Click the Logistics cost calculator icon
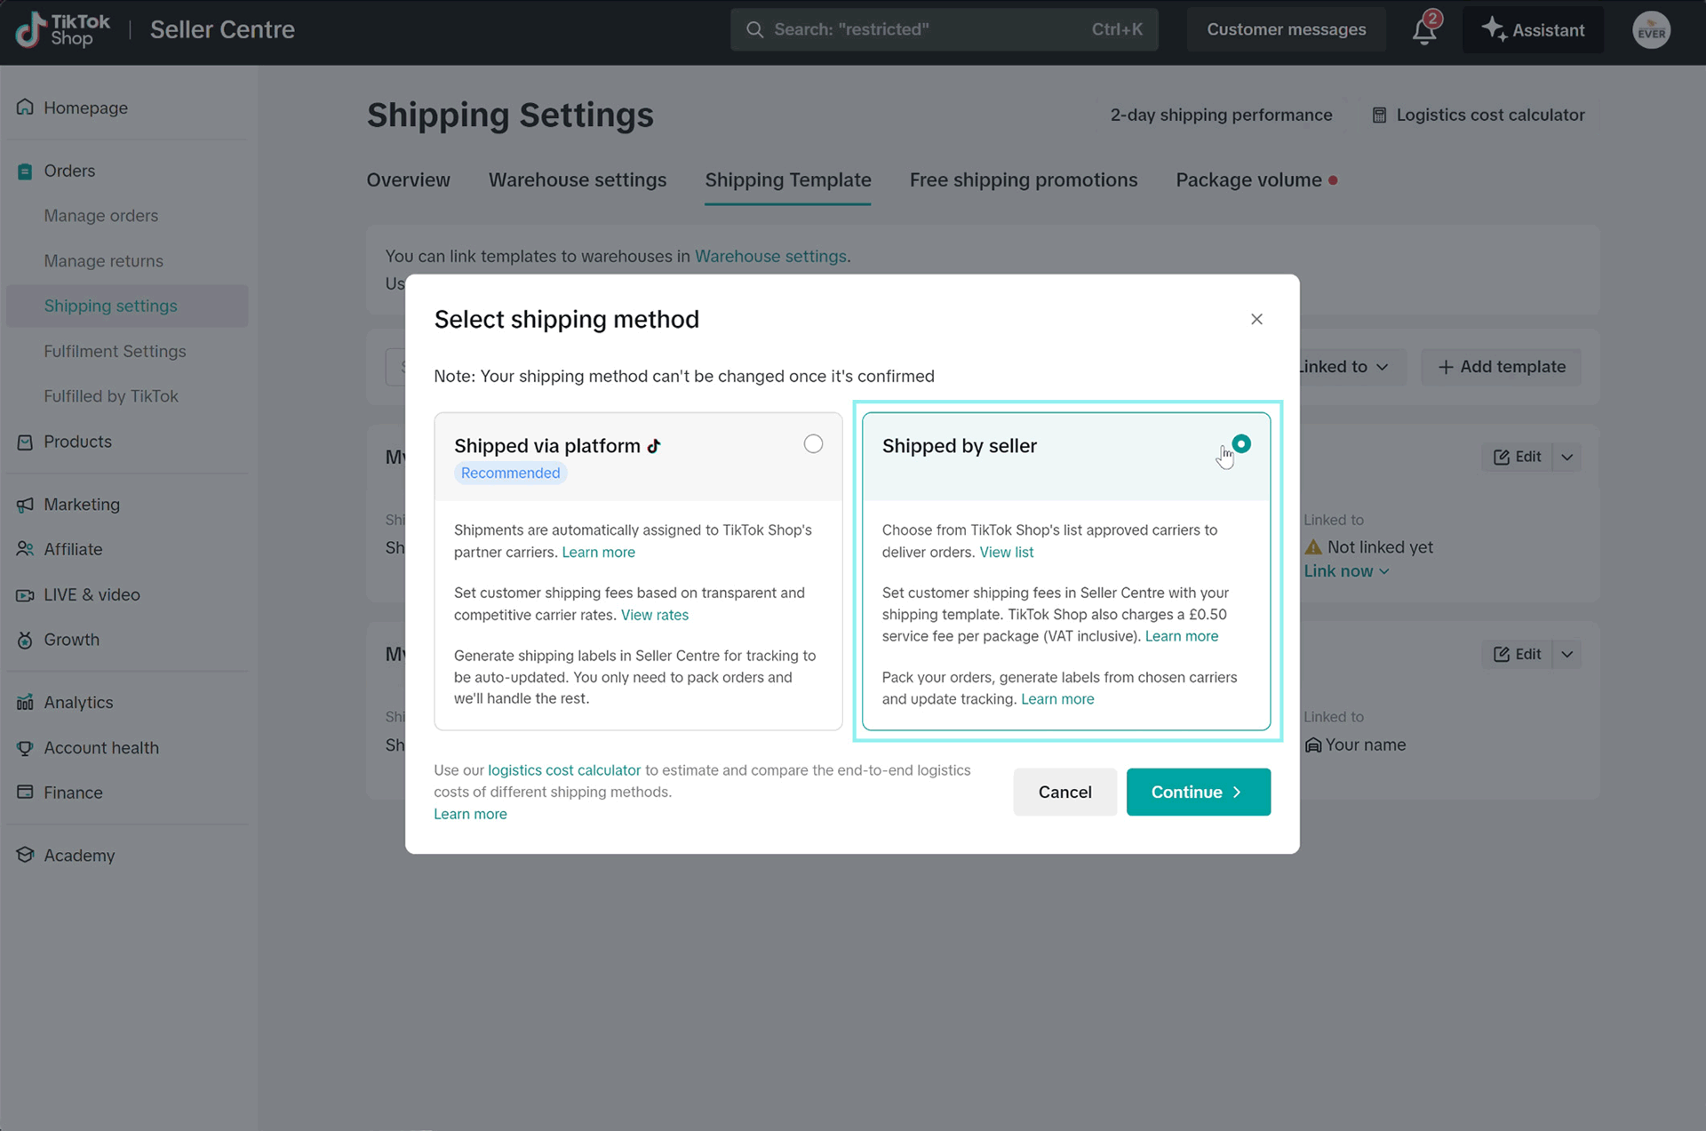 [x=1379, y=115]
